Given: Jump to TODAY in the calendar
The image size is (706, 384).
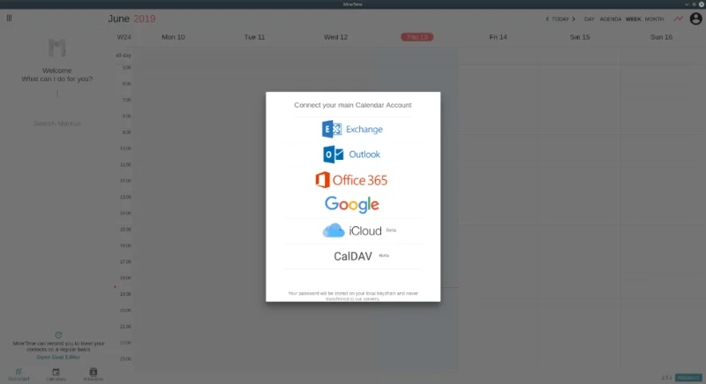Looking at the screenshot, I should pos(560,19).
